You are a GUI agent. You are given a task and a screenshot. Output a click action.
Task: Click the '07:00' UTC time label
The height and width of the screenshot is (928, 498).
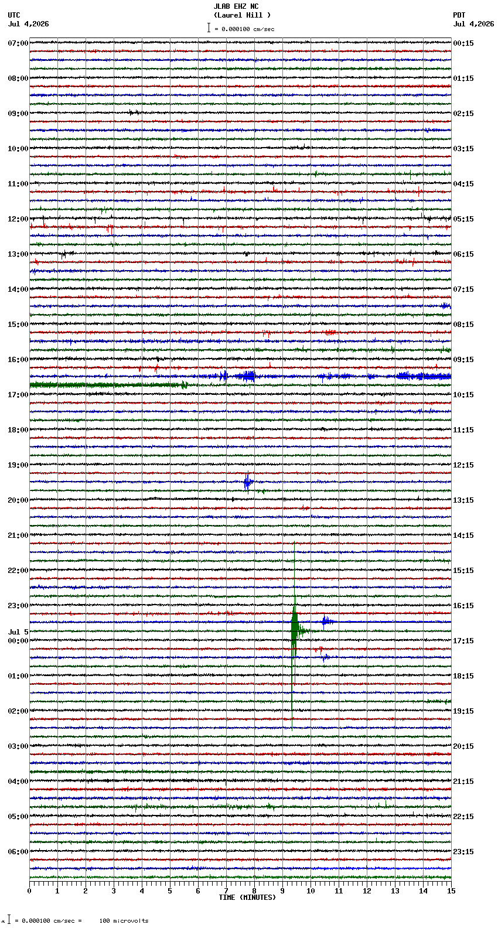point(18,43)
